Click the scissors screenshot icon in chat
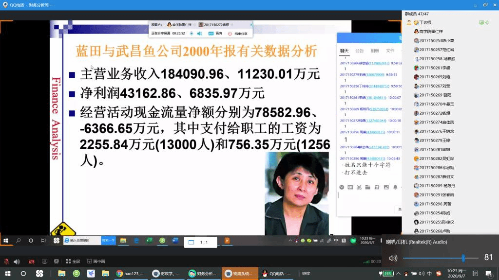499x280 pixels. 359,187
